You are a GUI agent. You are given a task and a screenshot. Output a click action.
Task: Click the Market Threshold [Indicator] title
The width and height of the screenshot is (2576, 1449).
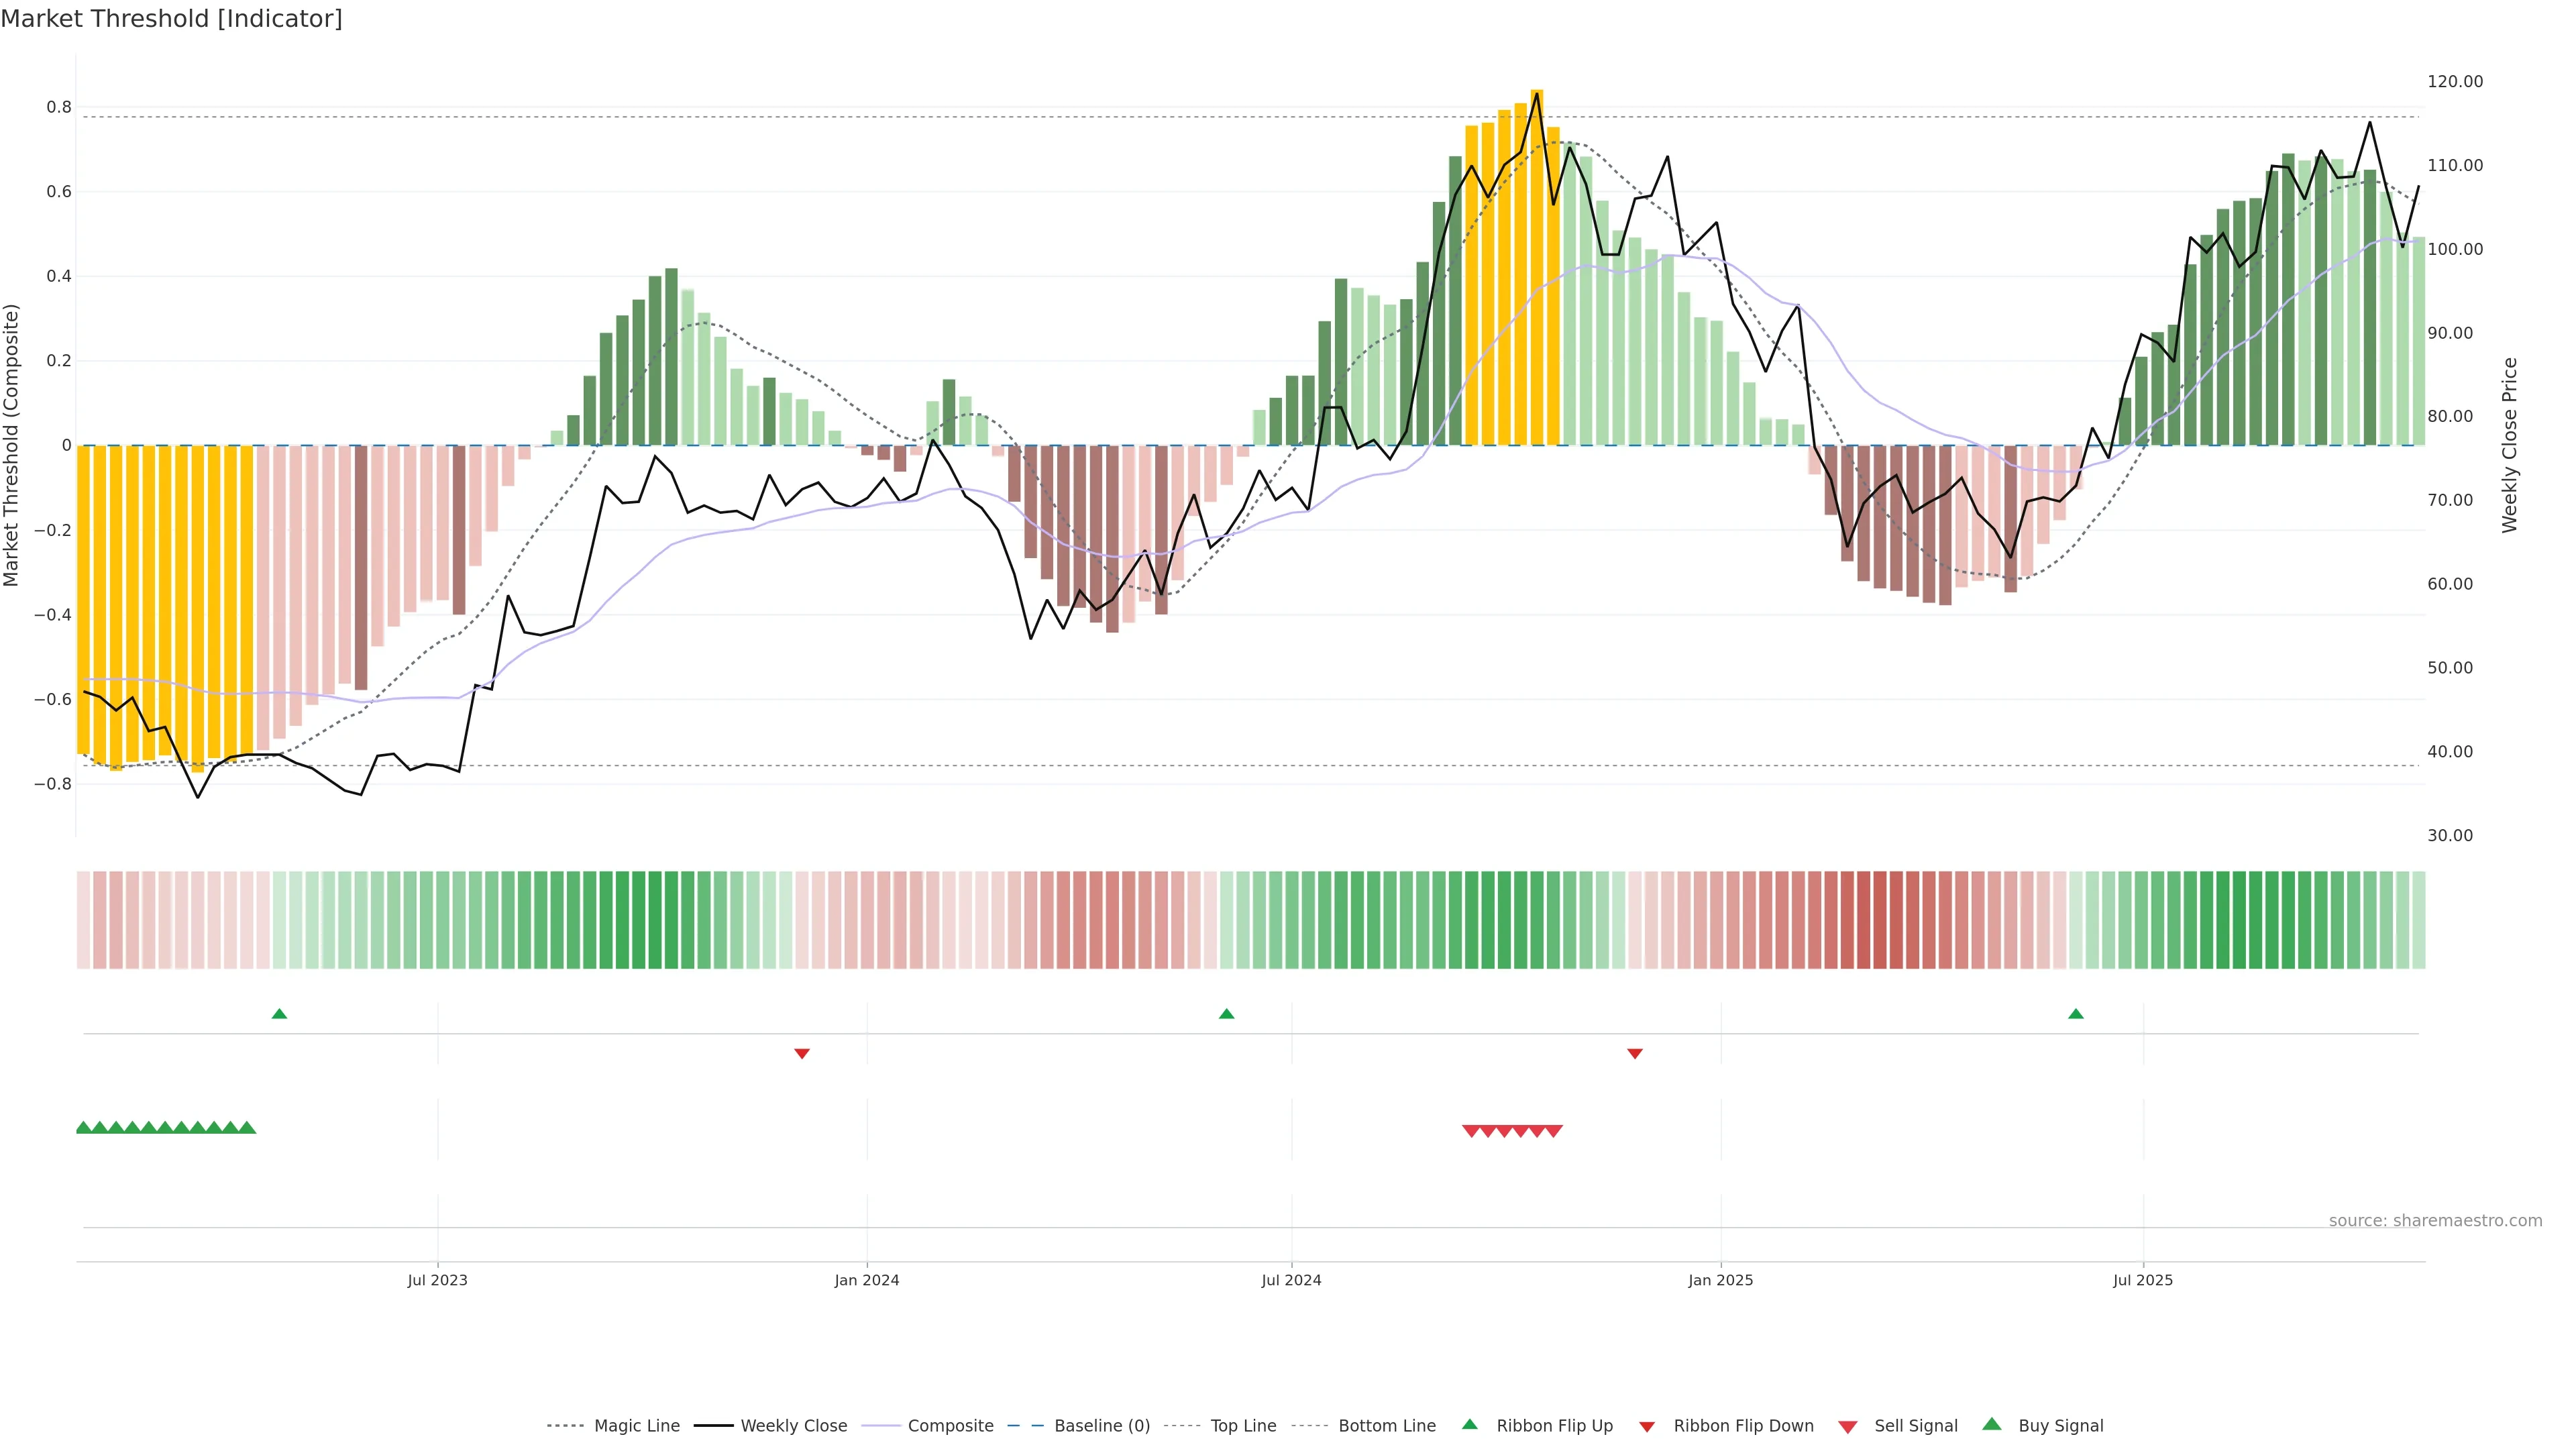click(x=171, y=18)
